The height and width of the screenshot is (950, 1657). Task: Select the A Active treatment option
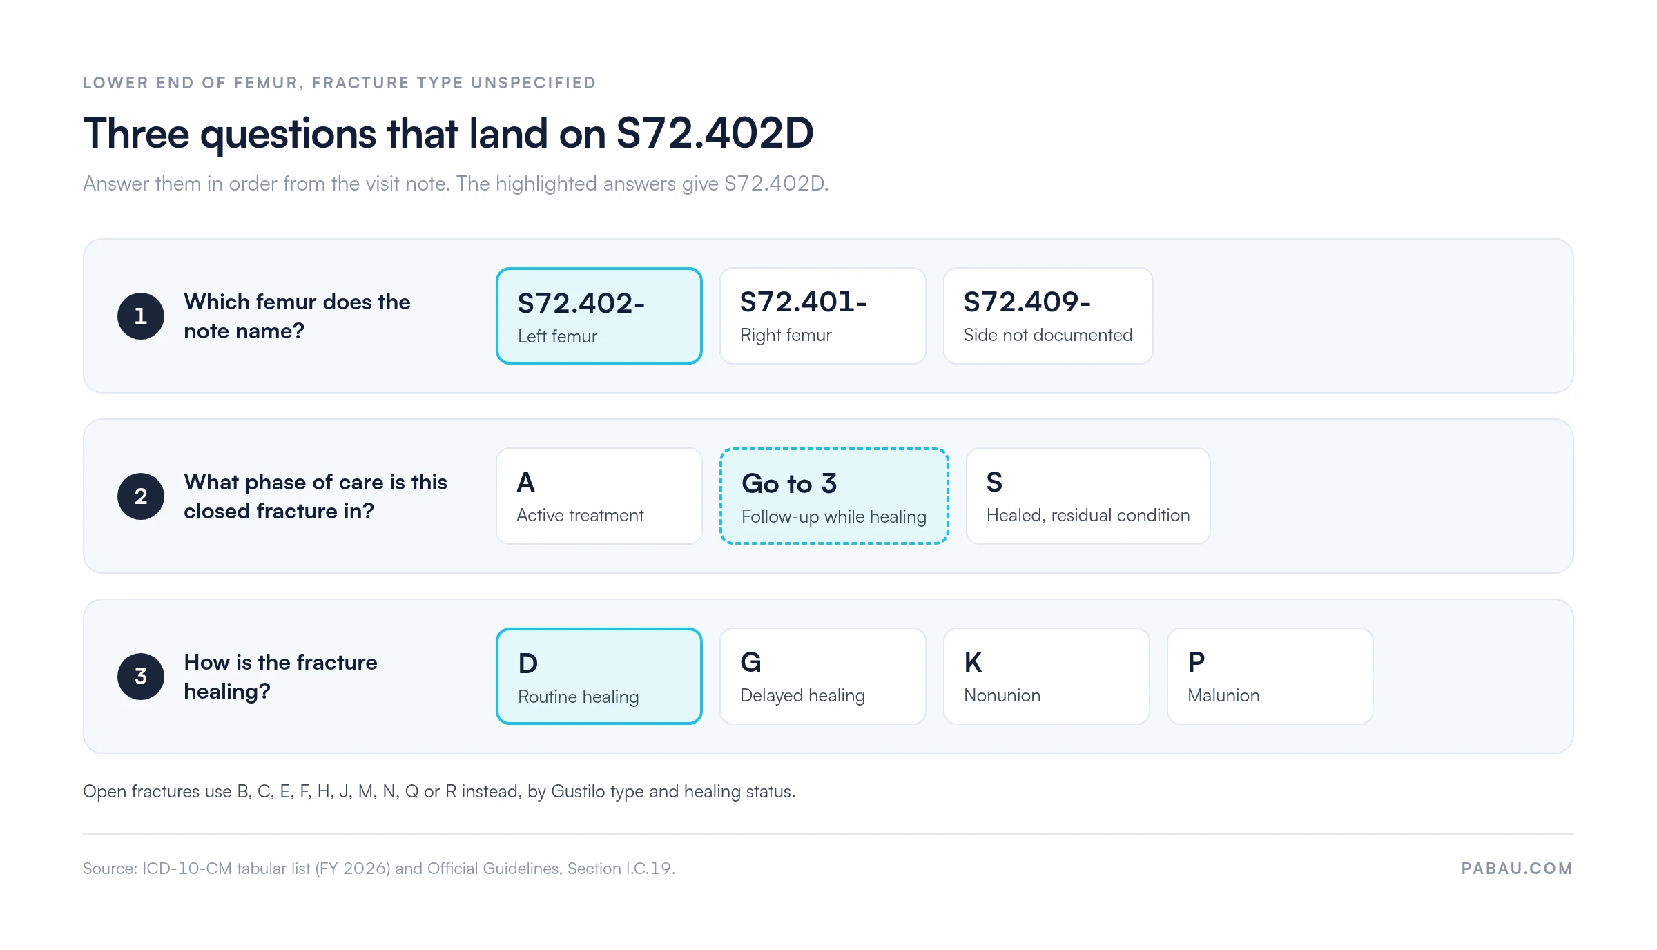[x=599, y=496]
